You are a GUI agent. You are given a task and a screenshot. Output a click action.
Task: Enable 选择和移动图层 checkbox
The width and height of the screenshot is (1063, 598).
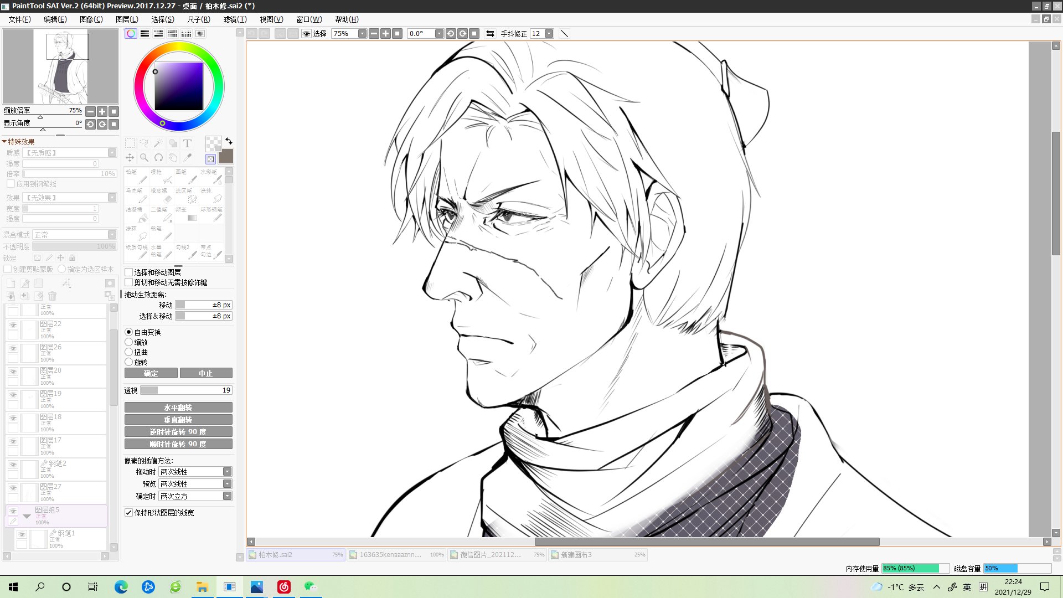(129, 272)
